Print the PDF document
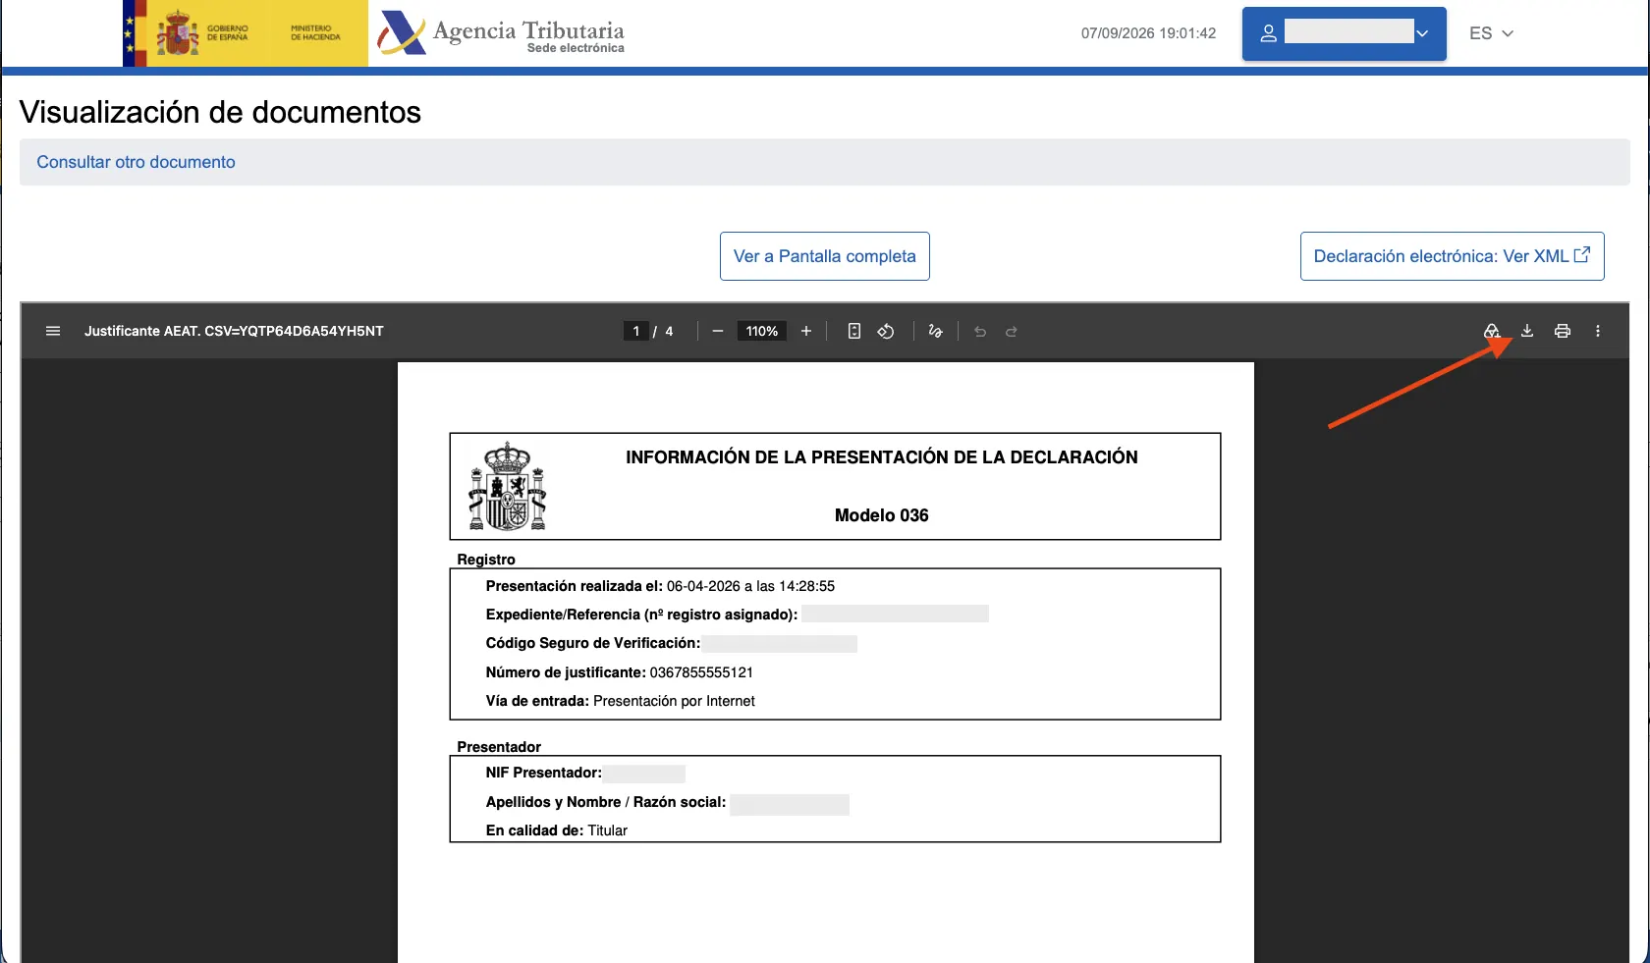The height and width of the screenshot is (963, 1650). click(1563, 331)
